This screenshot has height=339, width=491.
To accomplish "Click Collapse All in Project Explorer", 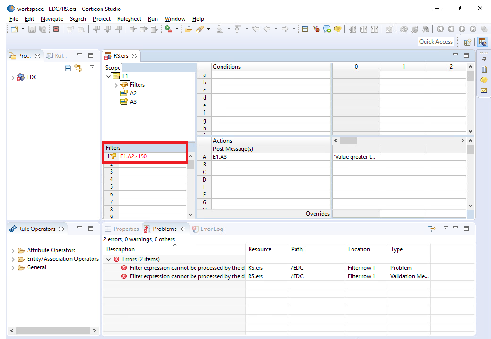I will tap(67, 68).
